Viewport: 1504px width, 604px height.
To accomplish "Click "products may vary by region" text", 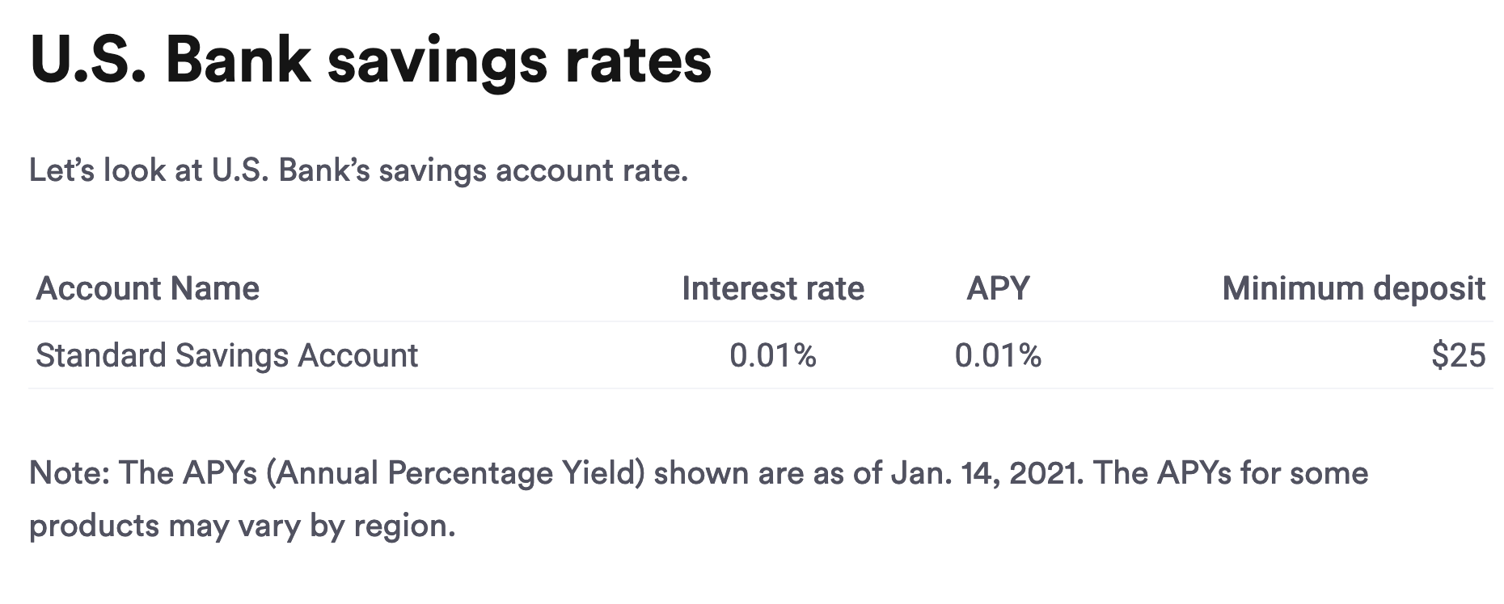I will (241, 526).
